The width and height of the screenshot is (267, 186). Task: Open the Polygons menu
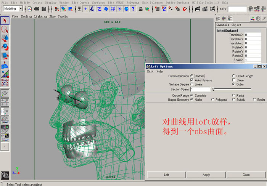pyautogui.click(x=133, y=3)
